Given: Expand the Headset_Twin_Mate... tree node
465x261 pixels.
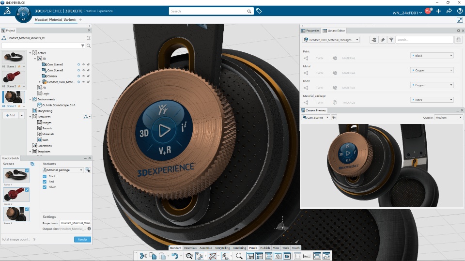Looking at the screenshot, I should click(x=40, y=82).
